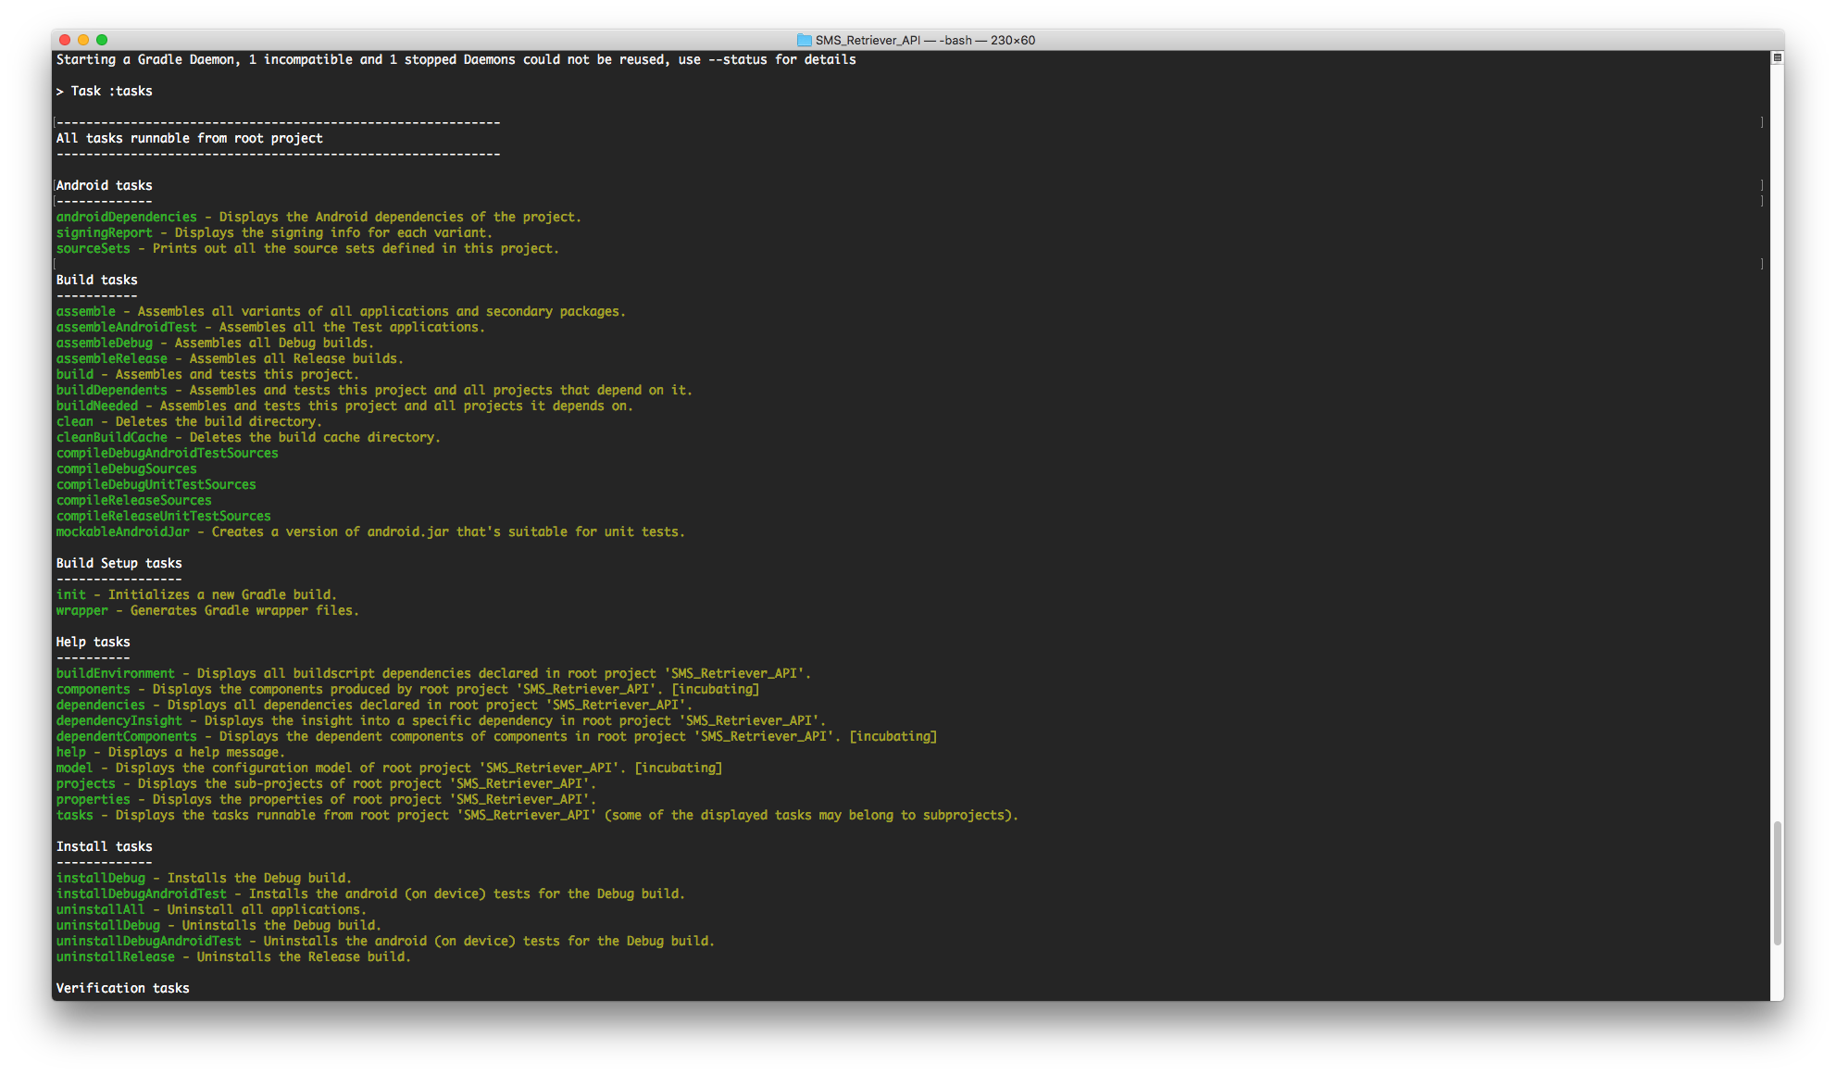Click the 'uninstallDebug' task name
Viewport: 1836px width, 1075px height.
108,925
